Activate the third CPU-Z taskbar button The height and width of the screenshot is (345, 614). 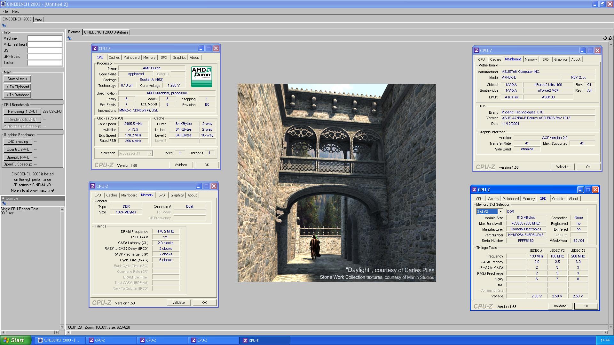(x=213, y=340)
